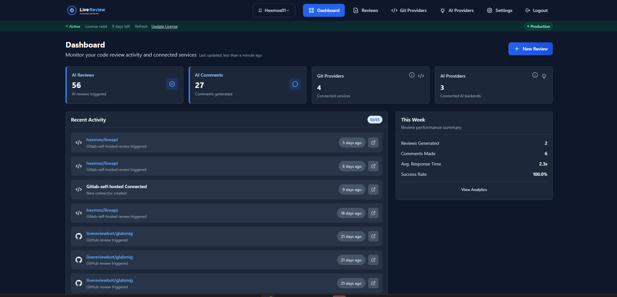Image resolution: width=617 pixels, height=297 pixels.
Task: Click the GitHub icon on livereviewbot/glabmig row
Action: [78, 236]
